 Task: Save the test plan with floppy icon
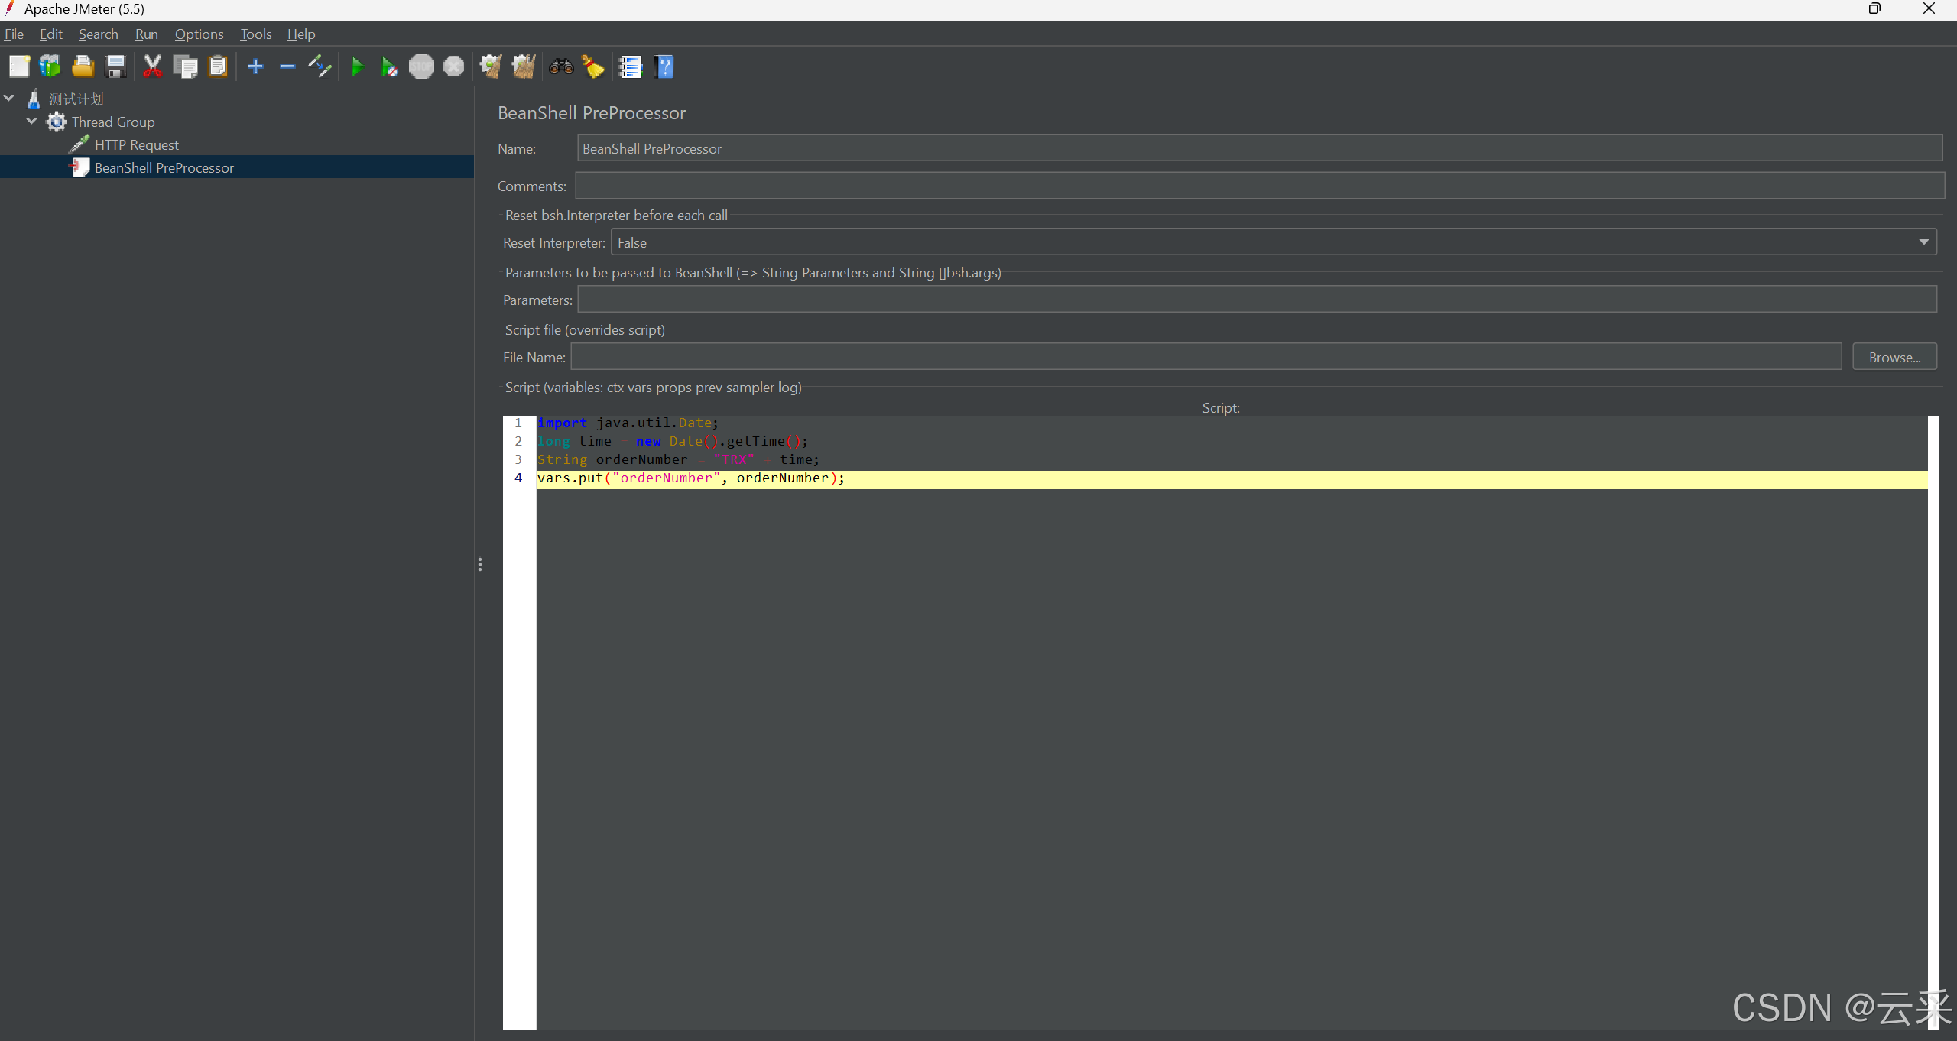(115, 66)
